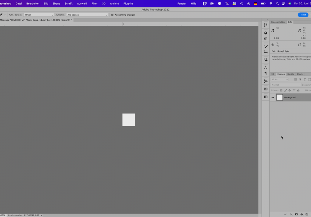Screen dimensions: 311x217
Task: Open the Fenster menu
Action: (x=182, y=3)
